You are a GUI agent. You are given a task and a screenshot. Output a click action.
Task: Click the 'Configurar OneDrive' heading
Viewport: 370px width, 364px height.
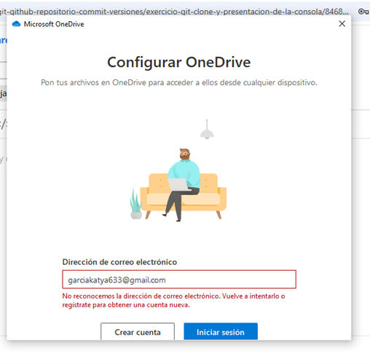coord(179,63)
